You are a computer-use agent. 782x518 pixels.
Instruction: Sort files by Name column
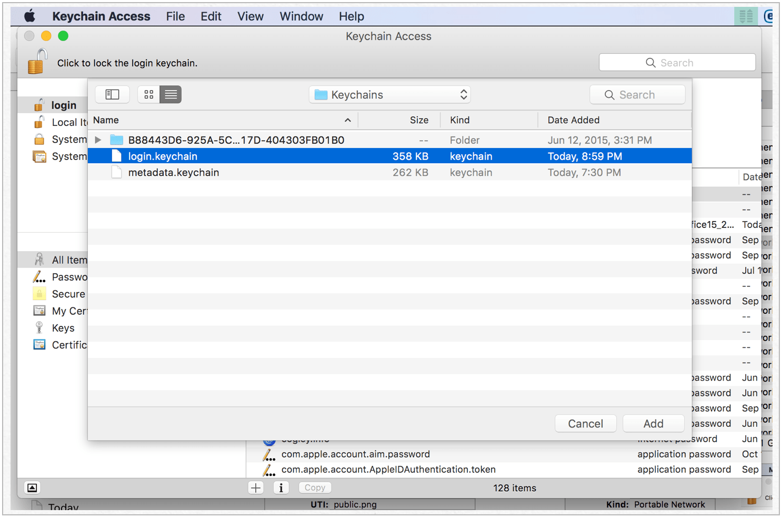223,120
